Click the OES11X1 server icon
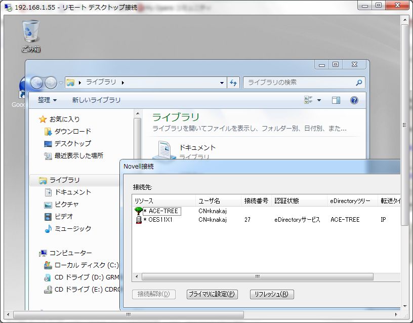The height and width of the screenshot is (323, 413). click(139, 220)
